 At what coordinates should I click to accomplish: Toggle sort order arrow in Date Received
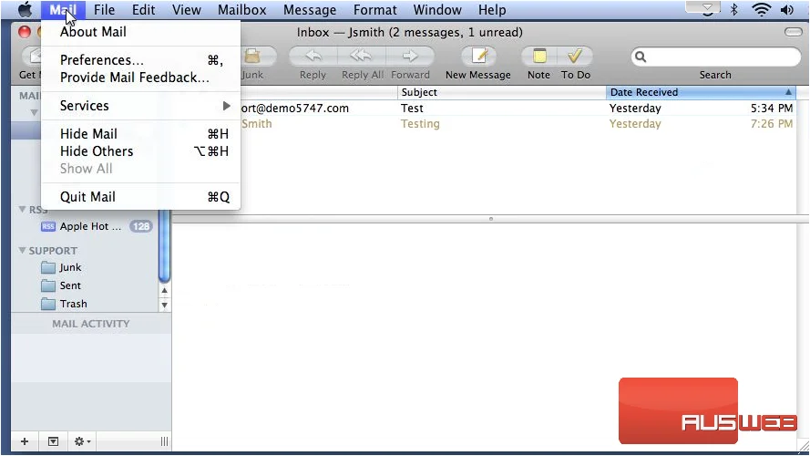(788, 92)
